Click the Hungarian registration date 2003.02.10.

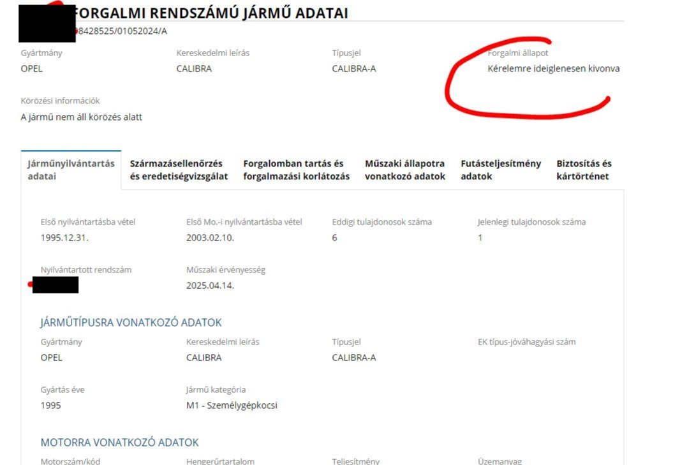click(x=210, y=238)
